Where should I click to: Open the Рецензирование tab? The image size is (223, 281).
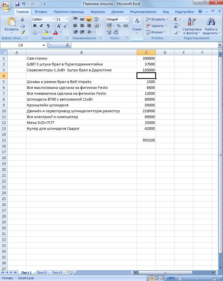(x=143, y=12)
